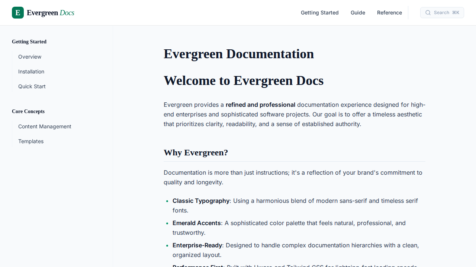Click the Emerald Accents bullet label
Image resolution: width=476 pixels, height=267 pixels.
tap(196, 223)
